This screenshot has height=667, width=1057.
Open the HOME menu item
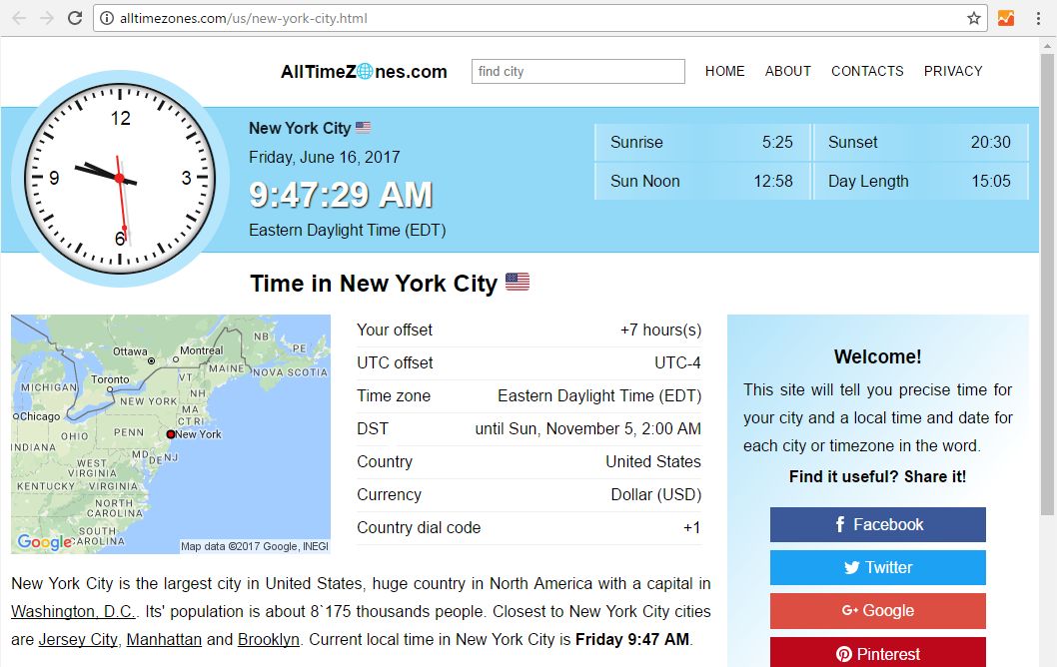pos(724,71)
